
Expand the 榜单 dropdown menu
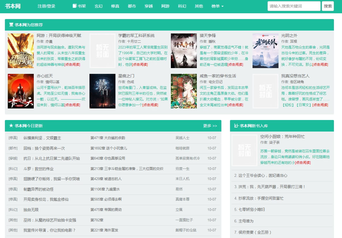click(217, 6)
